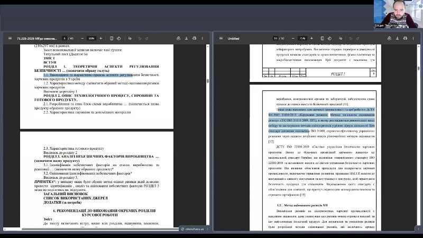Activate the draw tool in Untitled PDF viewer
This screenshot has width=423, height=238.
click(341, 38)
